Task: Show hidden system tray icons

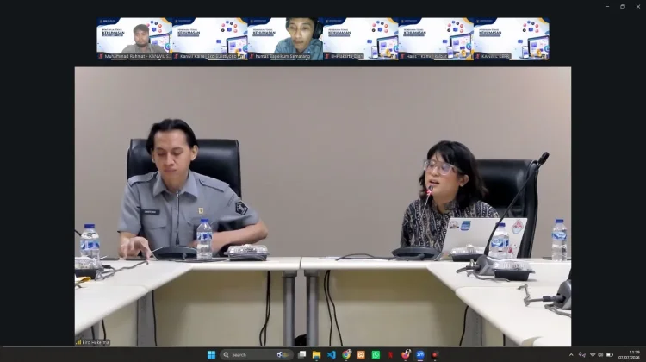Action: pyautogui.click(x=571, y=355)
